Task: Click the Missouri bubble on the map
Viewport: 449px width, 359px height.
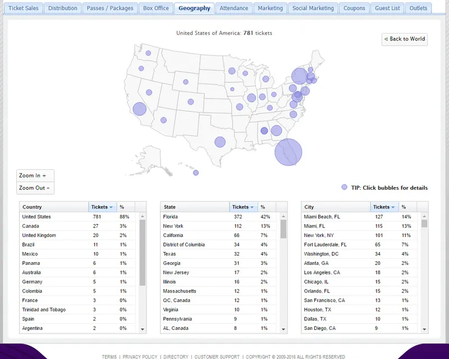Action: point(240,107)
